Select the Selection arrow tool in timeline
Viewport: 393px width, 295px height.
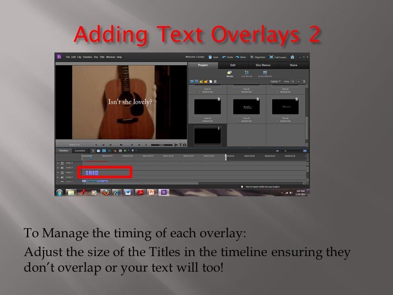[x=93, y=151]
